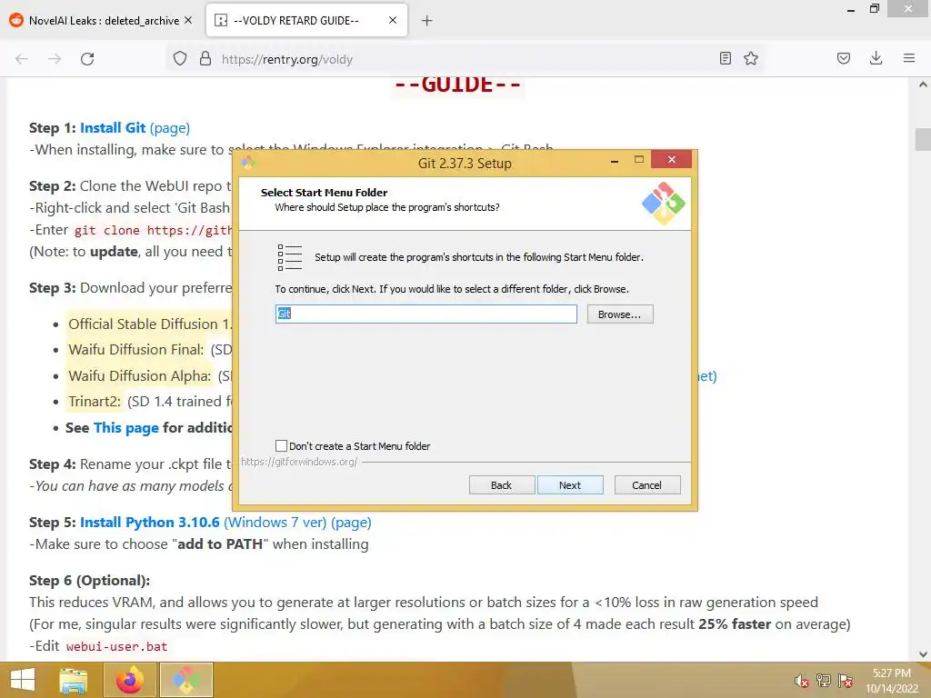Click the Firefox restore-down button

point(874,9)
